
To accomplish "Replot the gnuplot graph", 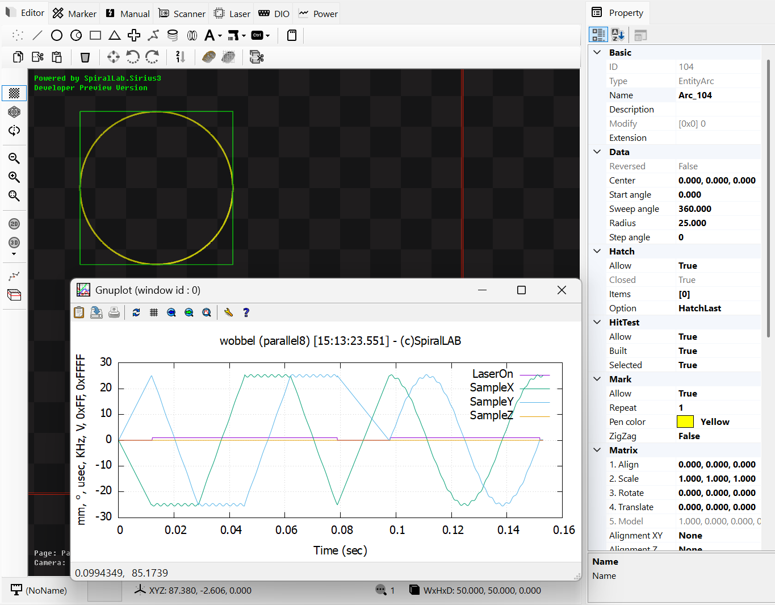I will (x=136, y=312).
